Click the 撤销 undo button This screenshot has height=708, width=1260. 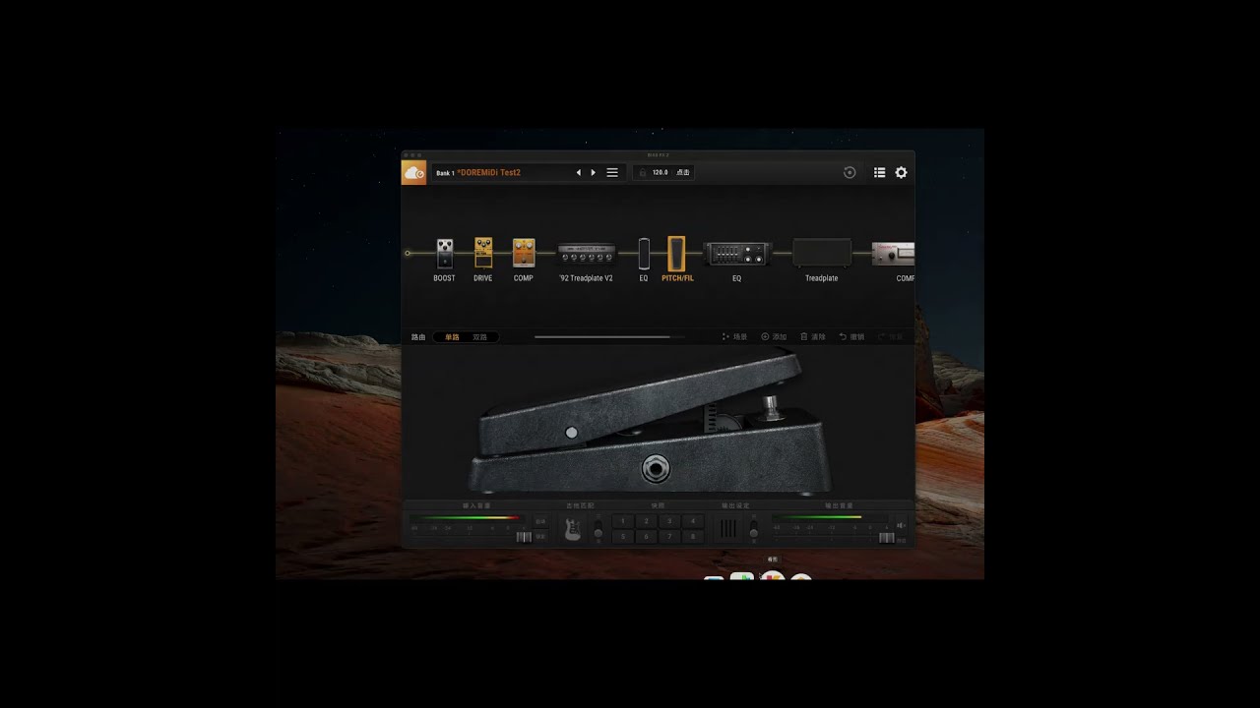852,337
